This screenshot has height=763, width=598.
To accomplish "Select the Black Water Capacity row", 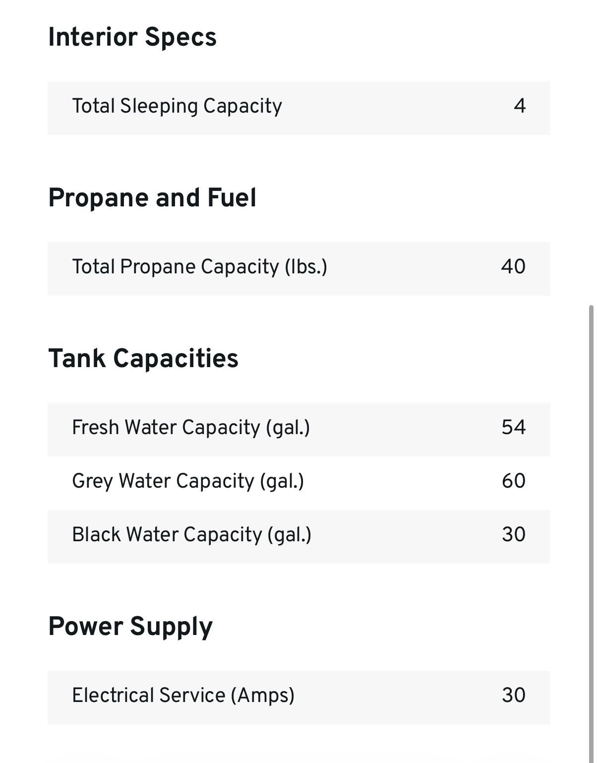I will 299,537.
